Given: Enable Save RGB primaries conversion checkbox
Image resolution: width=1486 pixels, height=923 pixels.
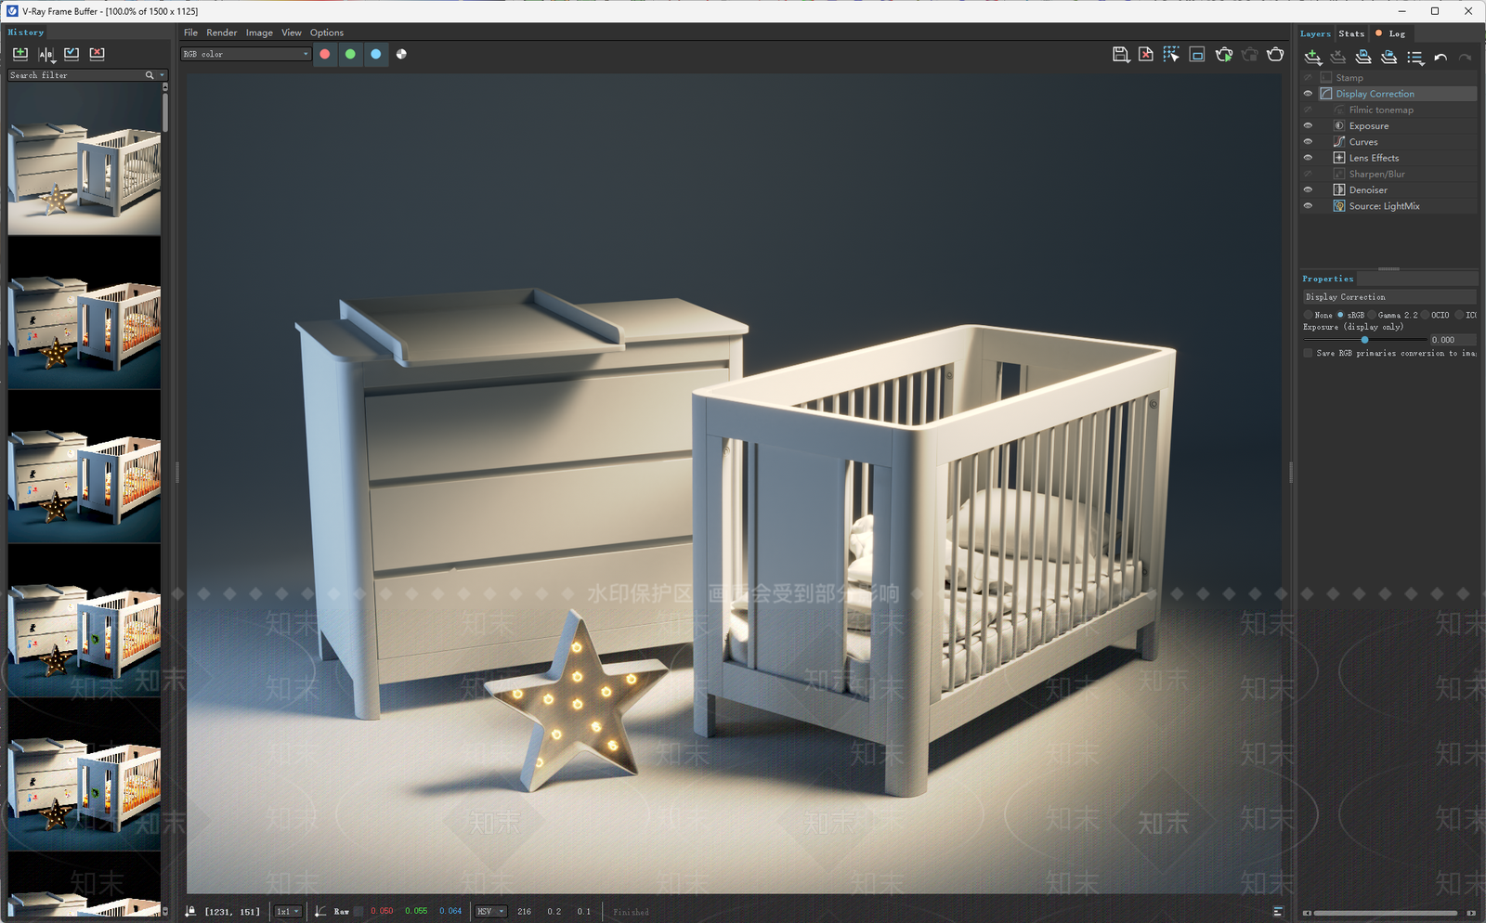Looking at the screenshot, I should (1309, 353).
